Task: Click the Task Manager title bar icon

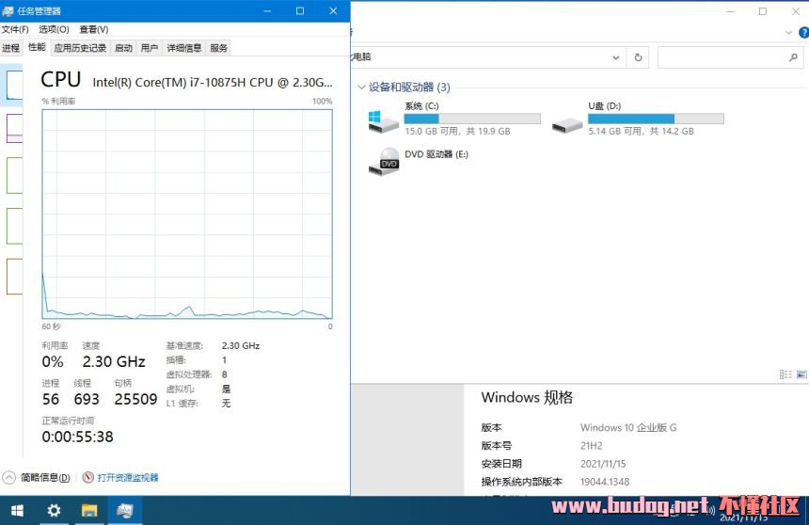Action: (8, 11)
